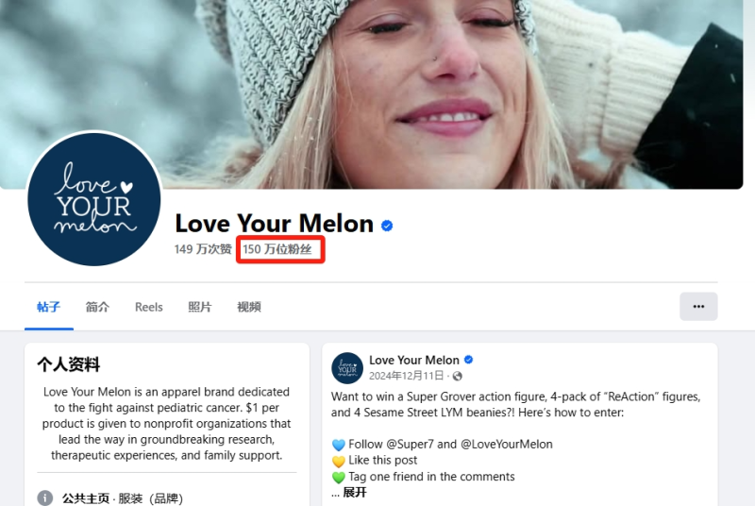
Task: Click Love Your Melon name in post header
Action: pyautogui.click(x=414, y=360)
